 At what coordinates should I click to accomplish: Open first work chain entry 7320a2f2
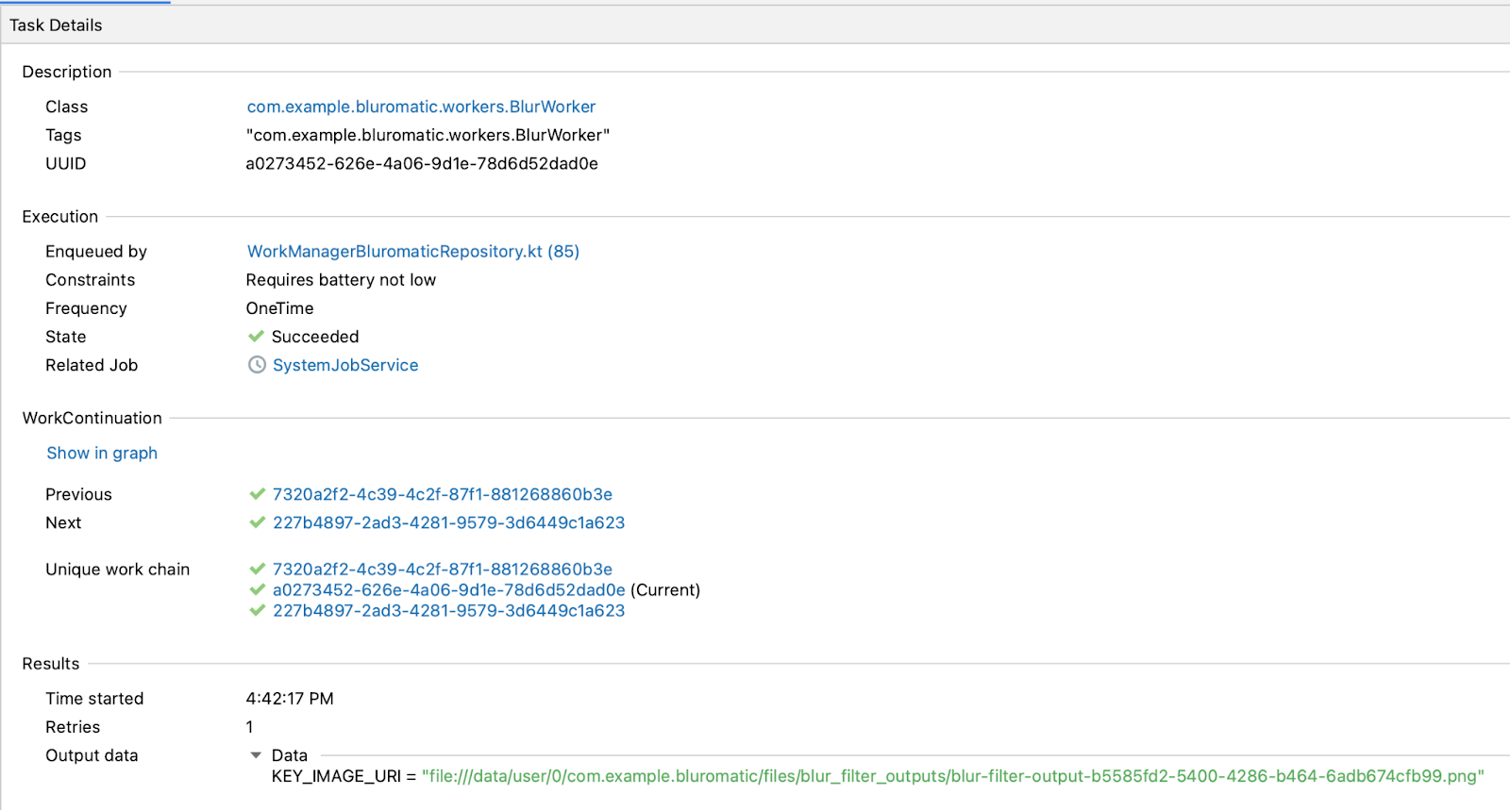click(x=442, y=570)
